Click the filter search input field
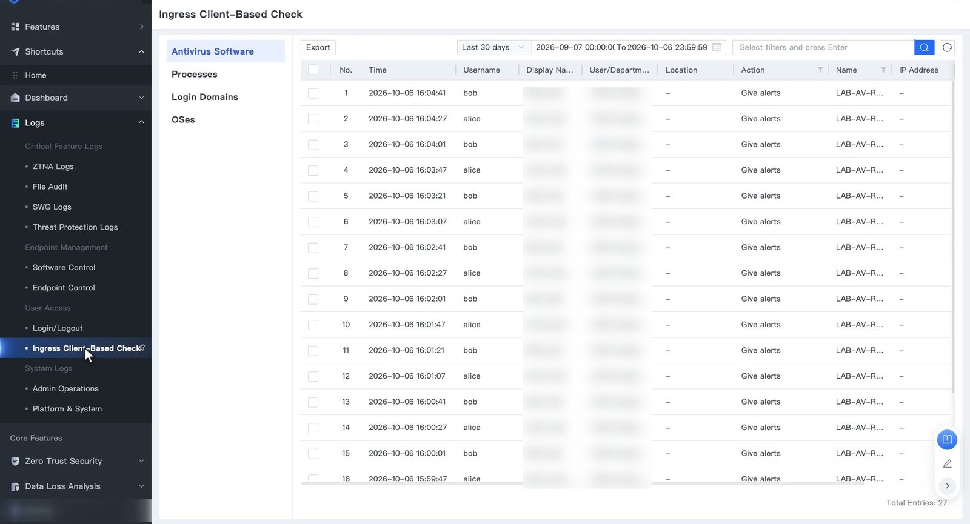The image size is (970, 524). [x=823, y=47]
